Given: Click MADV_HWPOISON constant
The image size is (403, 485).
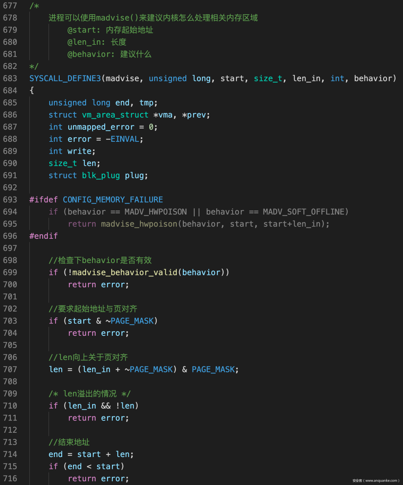Looking at the screenshot, I should (x=156, y=212).
